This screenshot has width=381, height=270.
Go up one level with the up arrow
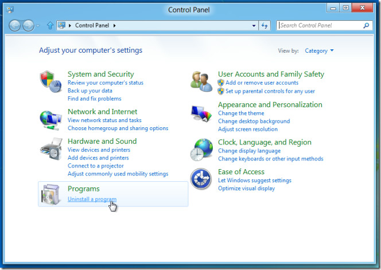coord(50,25)
